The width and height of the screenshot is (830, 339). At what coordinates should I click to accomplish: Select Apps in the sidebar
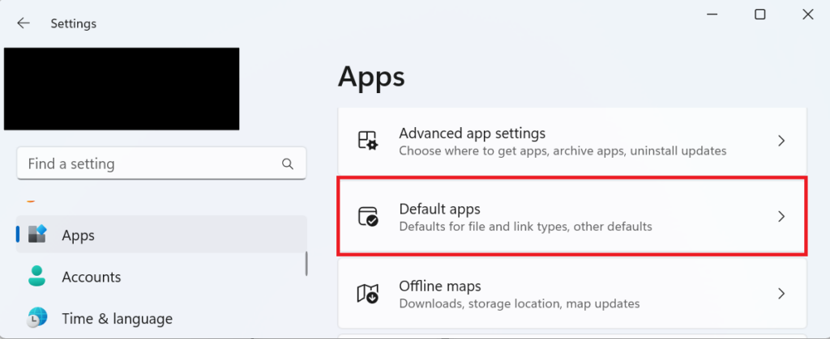161,235
